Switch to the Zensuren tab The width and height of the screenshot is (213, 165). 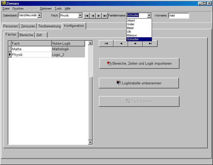[28, 26]
